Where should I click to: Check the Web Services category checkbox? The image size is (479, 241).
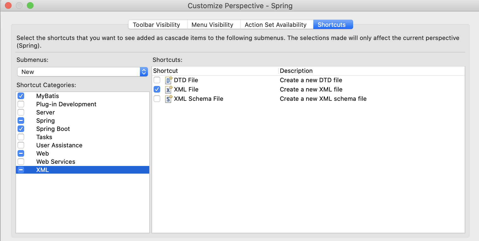(x=21, y=162)
